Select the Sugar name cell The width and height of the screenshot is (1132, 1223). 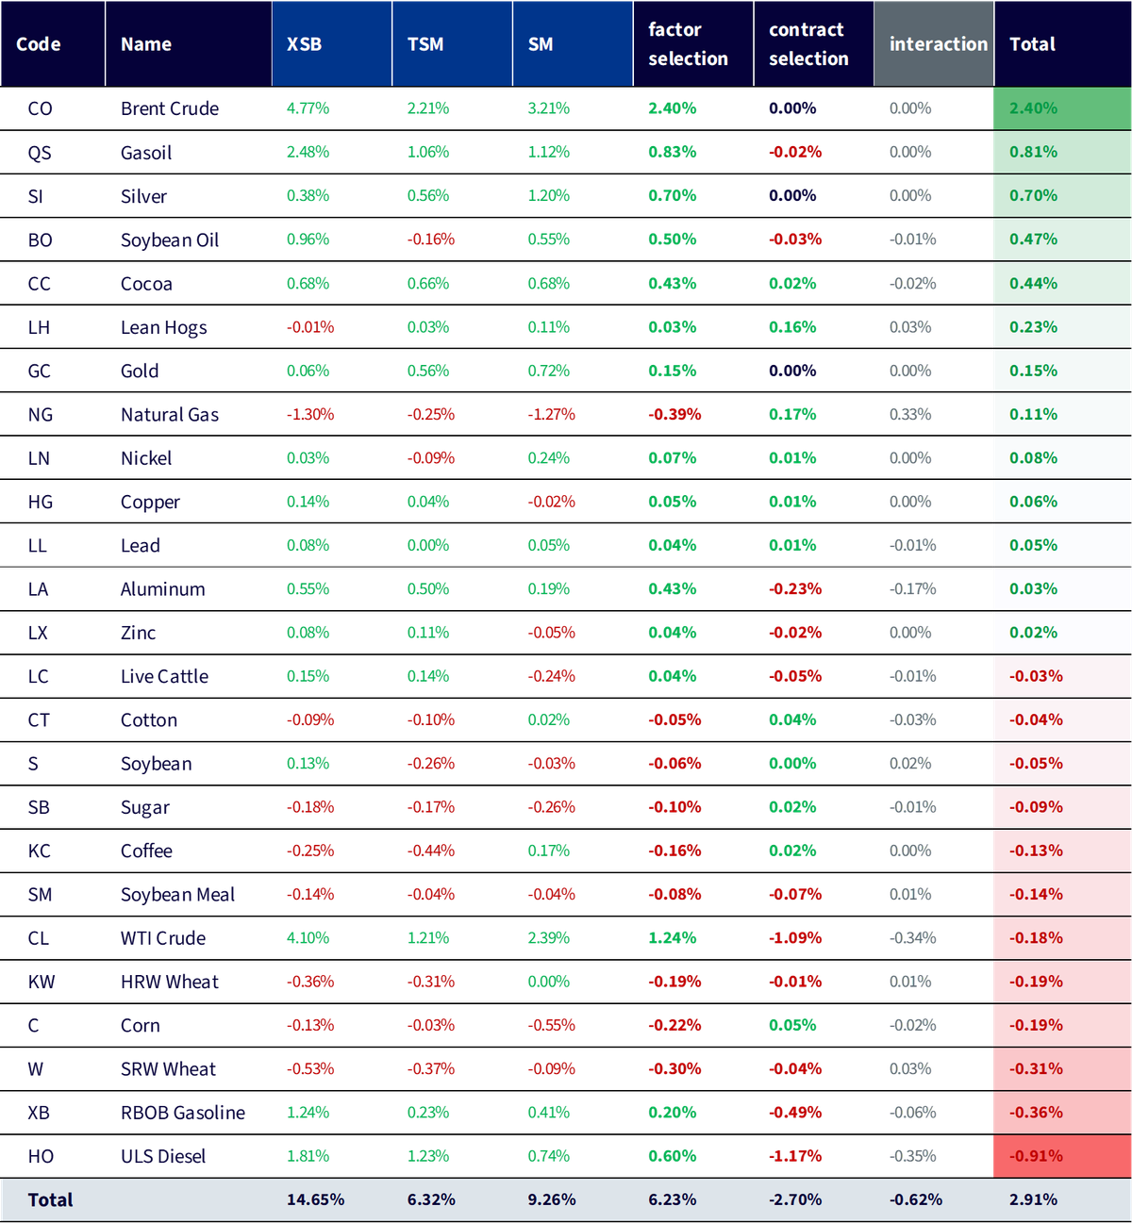[145, 808]
